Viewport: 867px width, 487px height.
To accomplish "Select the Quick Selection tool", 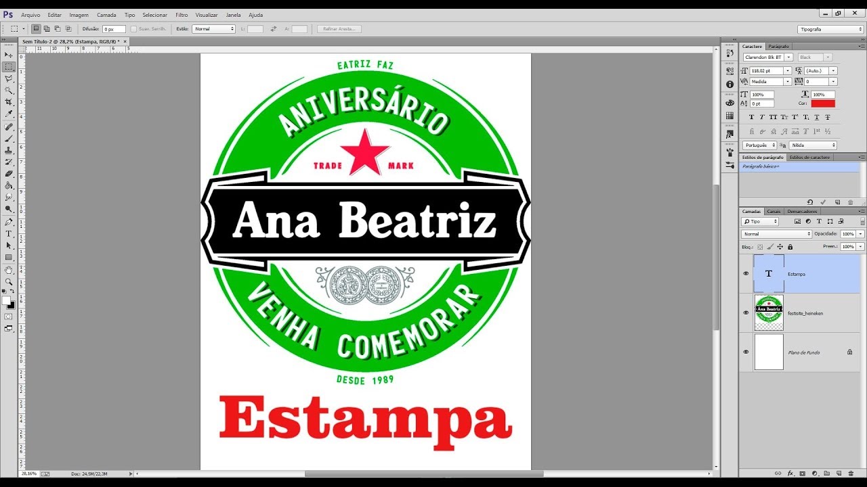I will [x=9, y=90].
